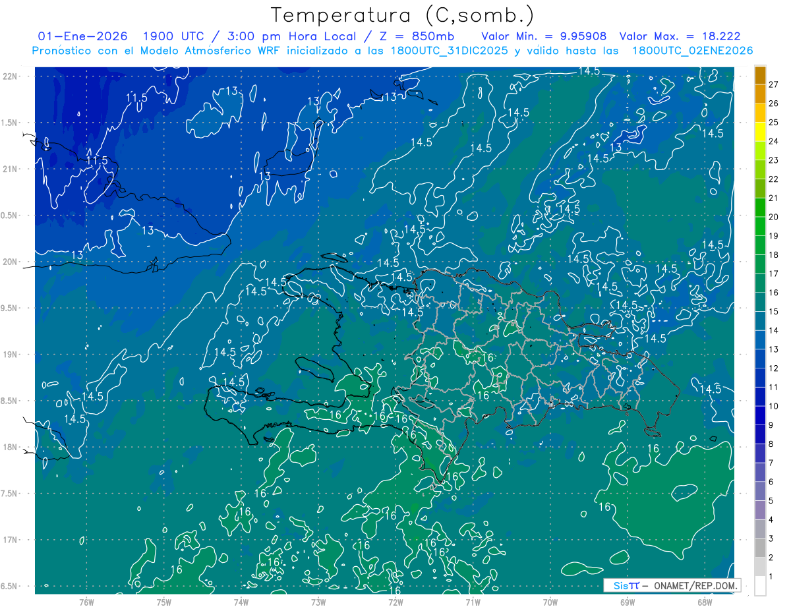This screenshot has height=611, width=791.
Task: Click the "73W" longitude label
Action: (318, 602)
